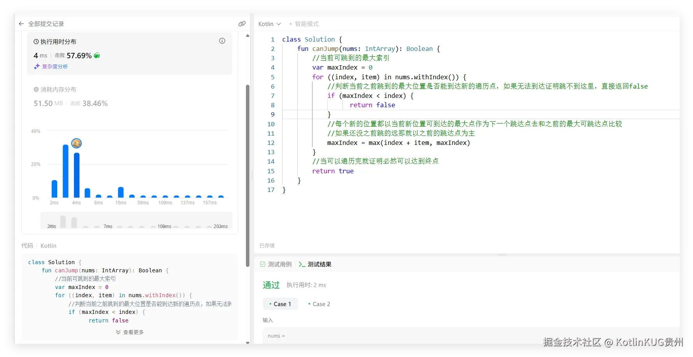This screenshot has width=693, height=357.
Task: Select the Case 2 test case
Action: (x=319, y=304)
